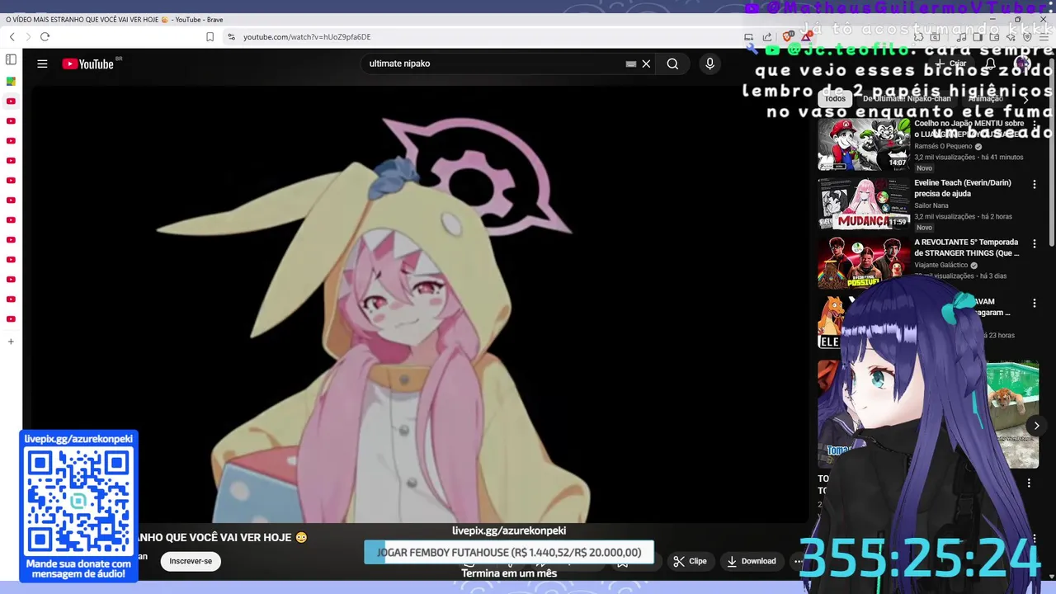Open the 'Ramsés O Pequeno' channel

(x=943, y=146)
